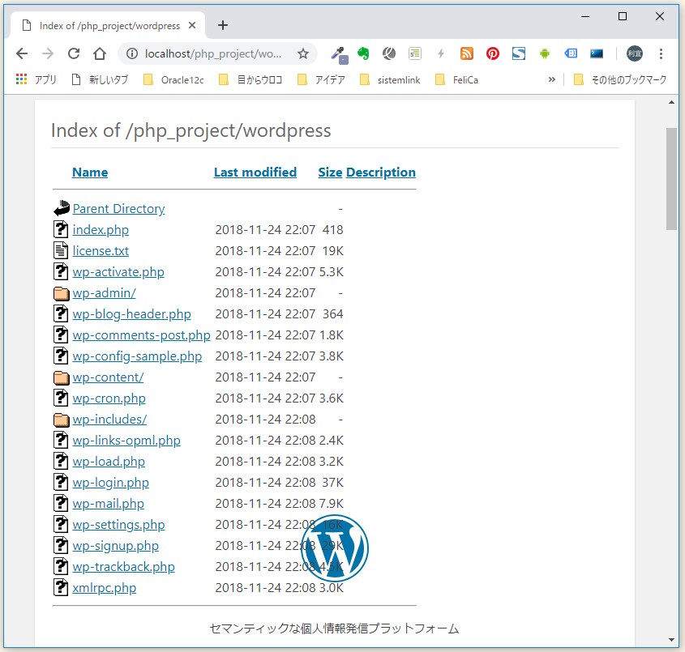Viewport: 685px width, 652px height.
Task: Bookmark this page with the star icon
Action: tap(302, 53)
